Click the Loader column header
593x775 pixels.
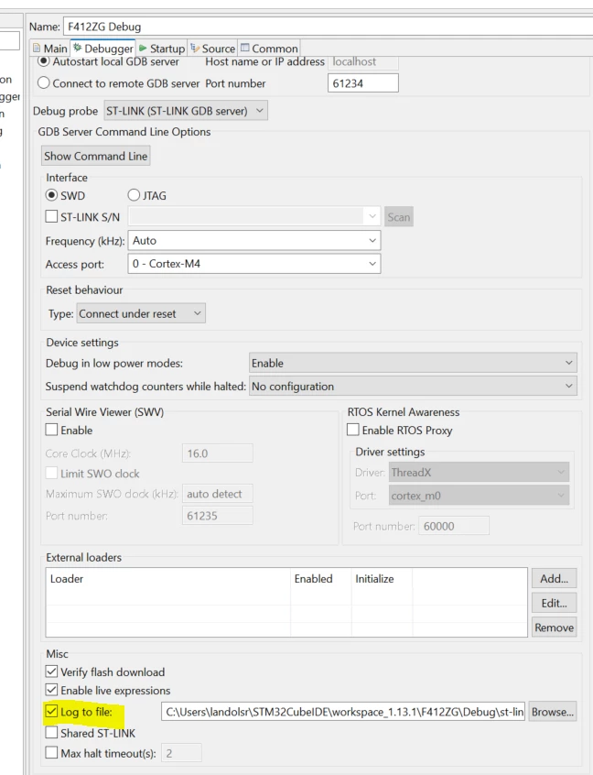point(167,579)
